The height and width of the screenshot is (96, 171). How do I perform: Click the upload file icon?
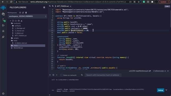click(21, 21)
